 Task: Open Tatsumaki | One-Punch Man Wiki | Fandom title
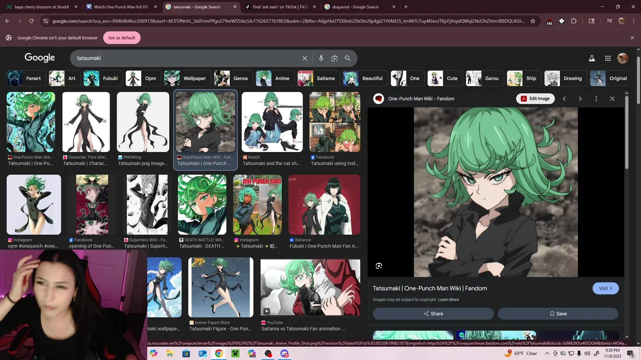point(430,288)
